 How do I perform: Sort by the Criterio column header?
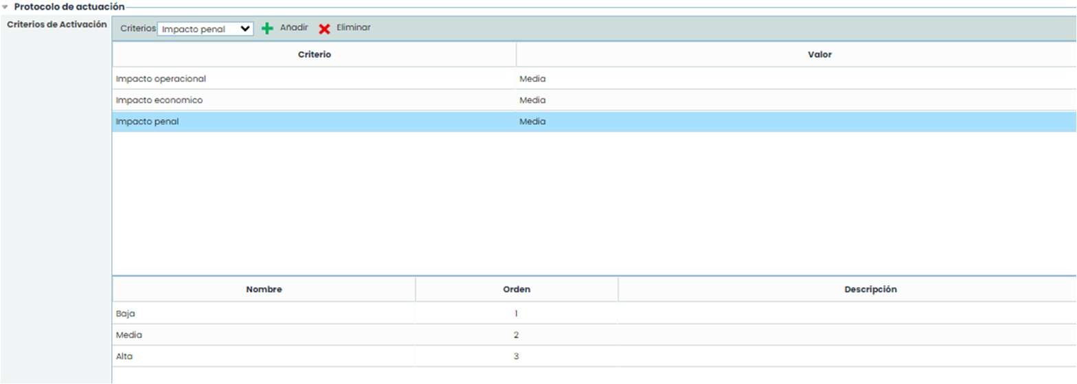point(315,54)
